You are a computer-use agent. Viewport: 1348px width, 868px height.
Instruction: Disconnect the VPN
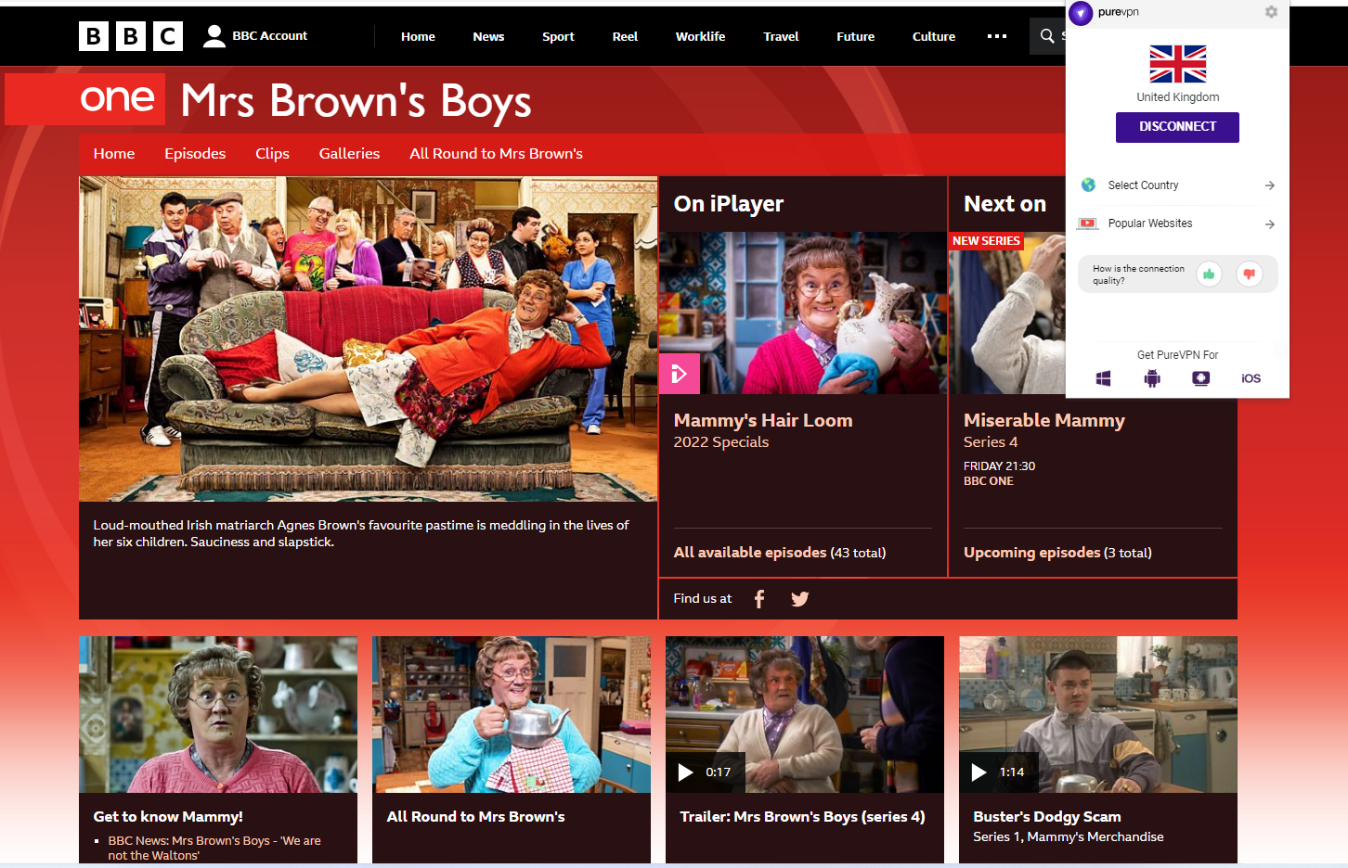point(1177,127)
